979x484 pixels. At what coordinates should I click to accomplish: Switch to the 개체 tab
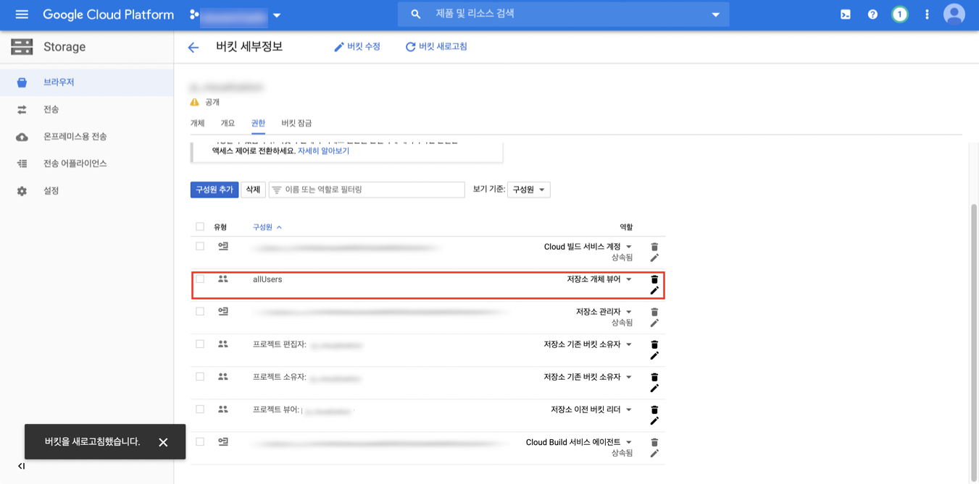197,124
